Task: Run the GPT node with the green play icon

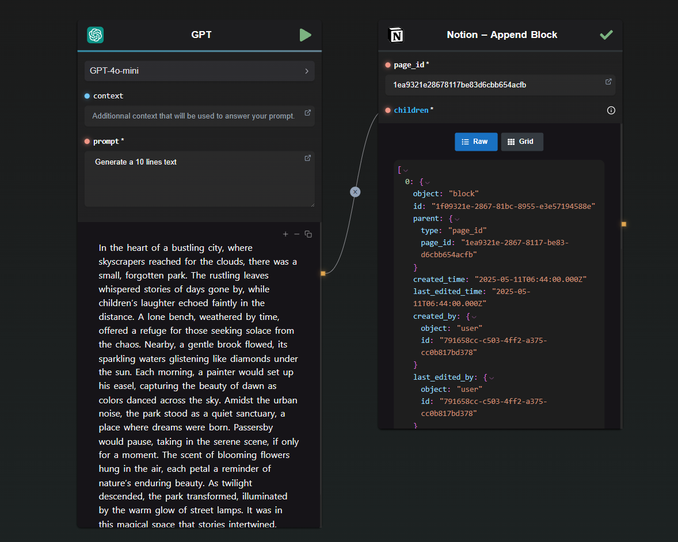Action: coord(305,35)
